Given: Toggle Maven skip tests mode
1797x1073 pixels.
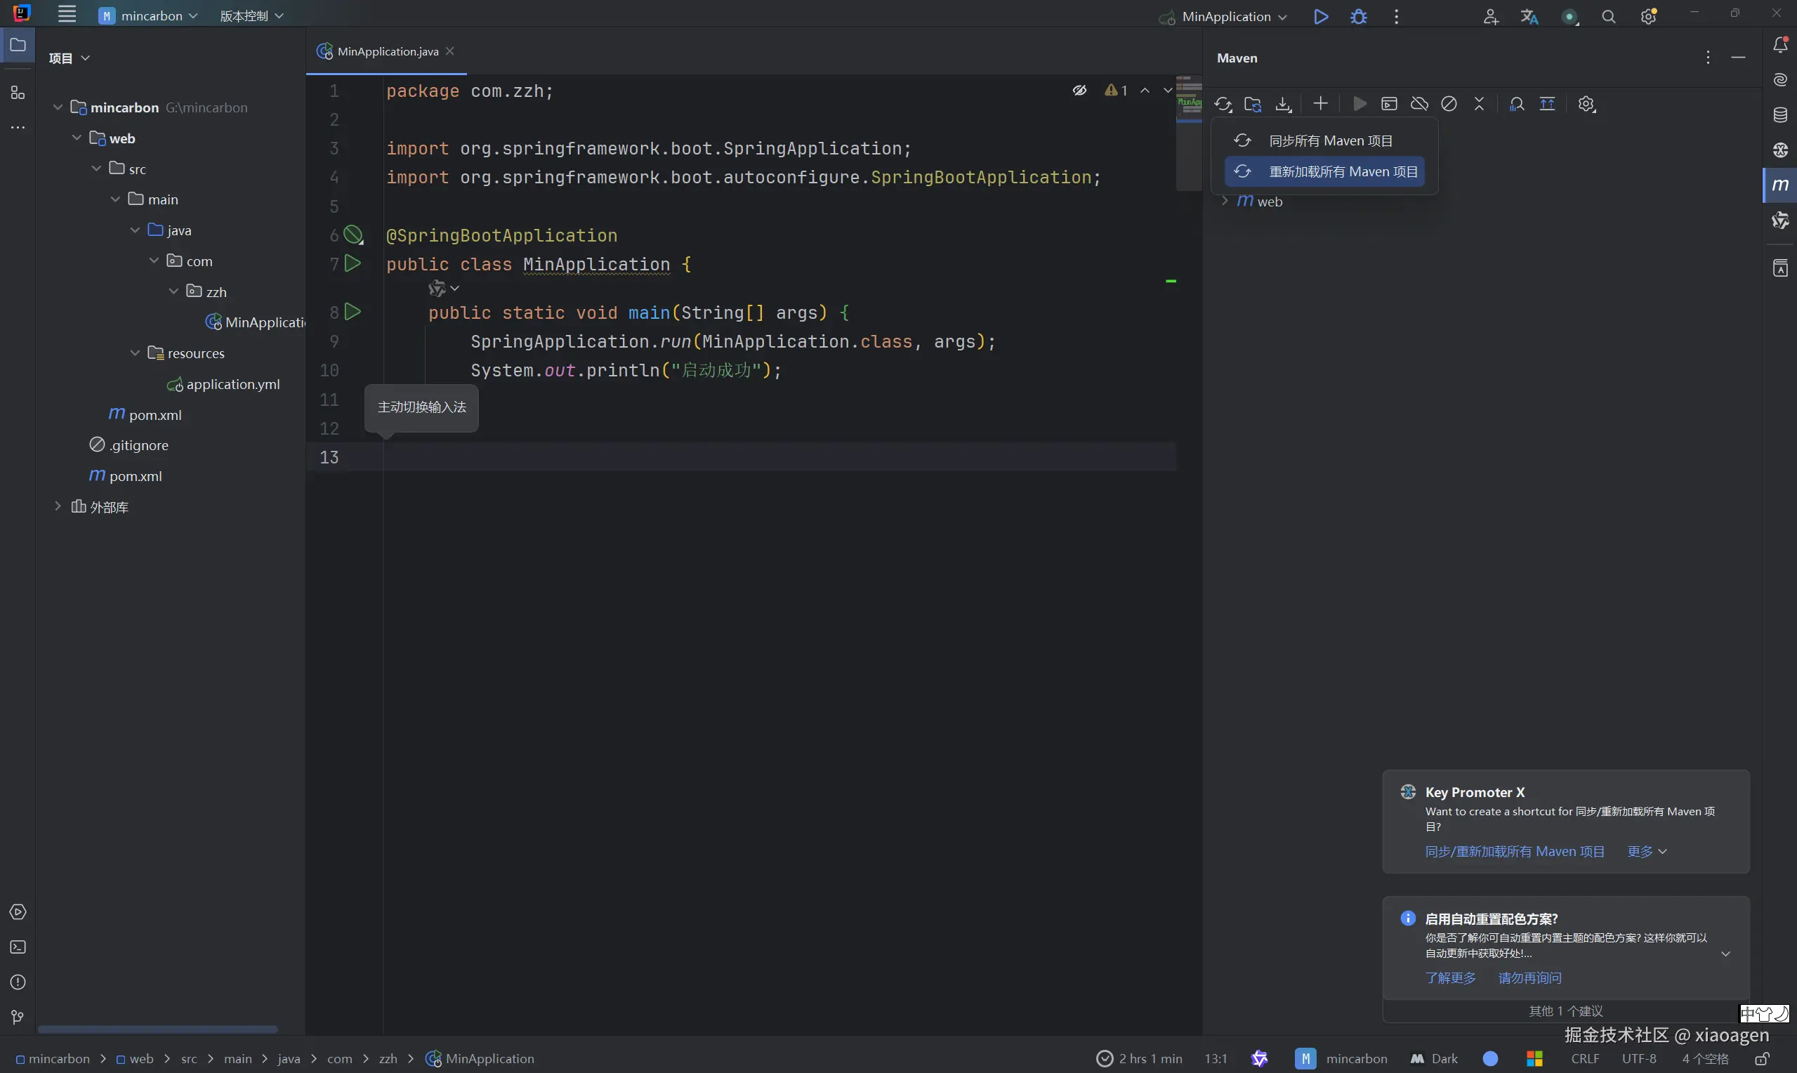Looking at the screenshot, I should pos(1449,104).
